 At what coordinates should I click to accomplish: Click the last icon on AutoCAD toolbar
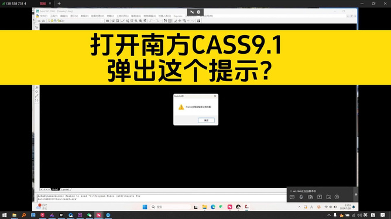pos(199,21)
